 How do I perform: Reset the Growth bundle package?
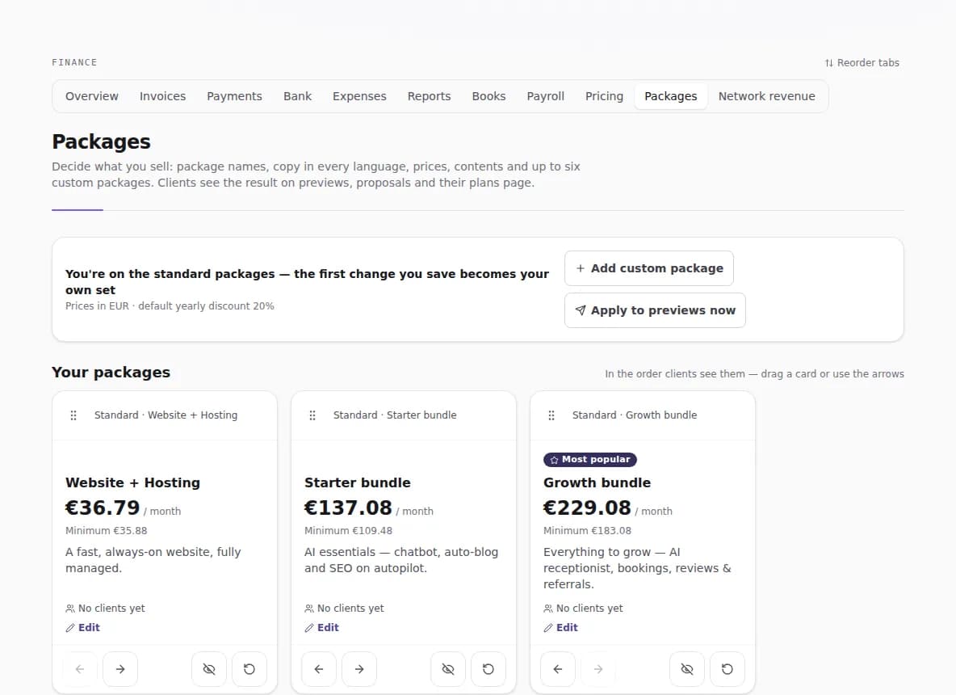click(x=727, y=669)
